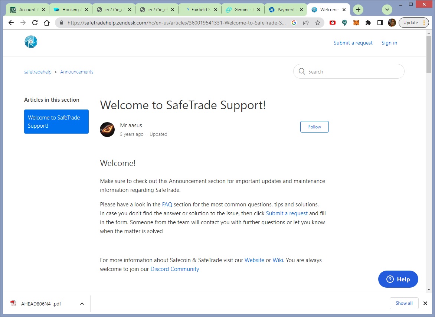
Task: Click Submit a request link in article text
Action: click(287, 213)
